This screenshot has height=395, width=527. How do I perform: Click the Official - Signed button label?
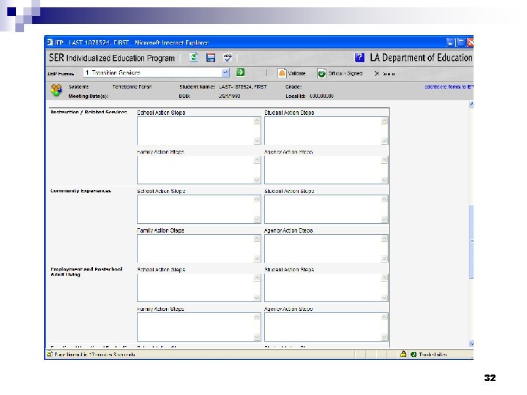tap(345, 74)
